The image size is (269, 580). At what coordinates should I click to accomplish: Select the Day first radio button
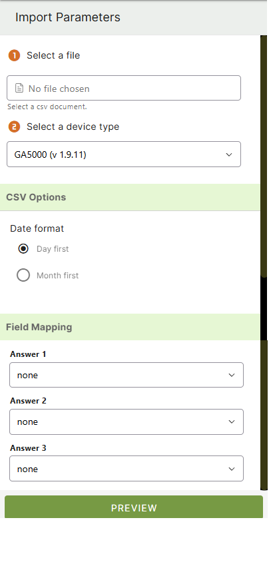click(23, 248)
